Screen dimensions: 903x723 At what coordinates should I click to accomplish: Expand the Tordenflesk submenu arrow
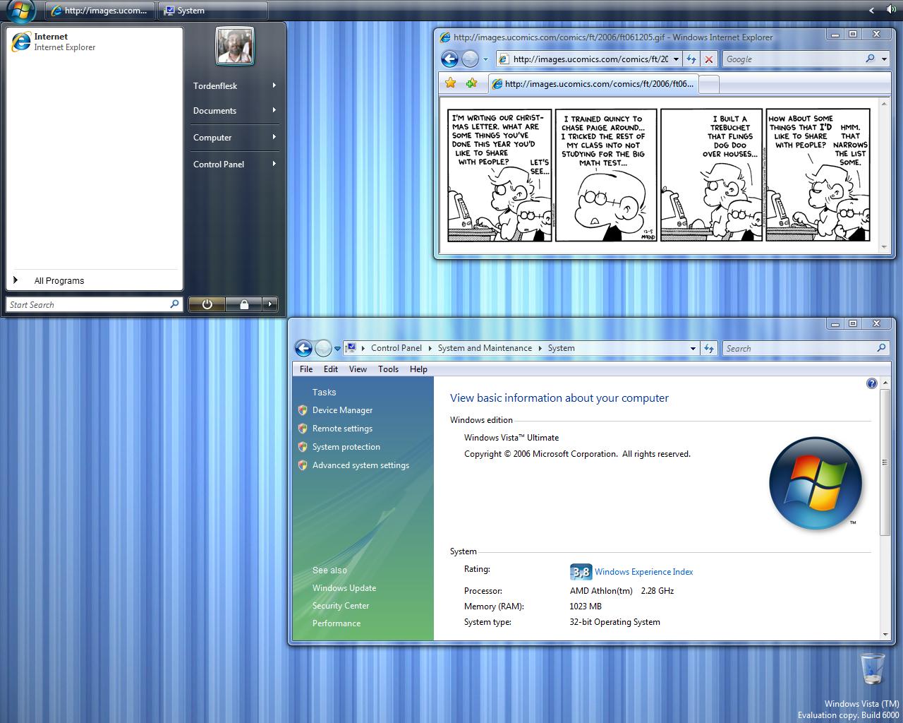tap(274, 85)
